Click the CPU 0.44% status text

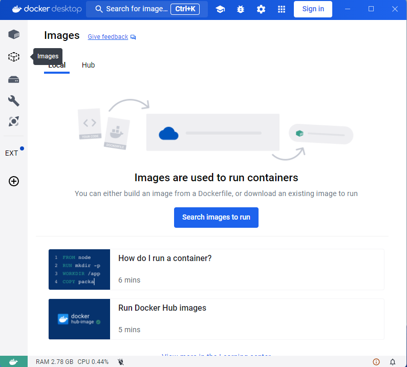click(93, 362)
